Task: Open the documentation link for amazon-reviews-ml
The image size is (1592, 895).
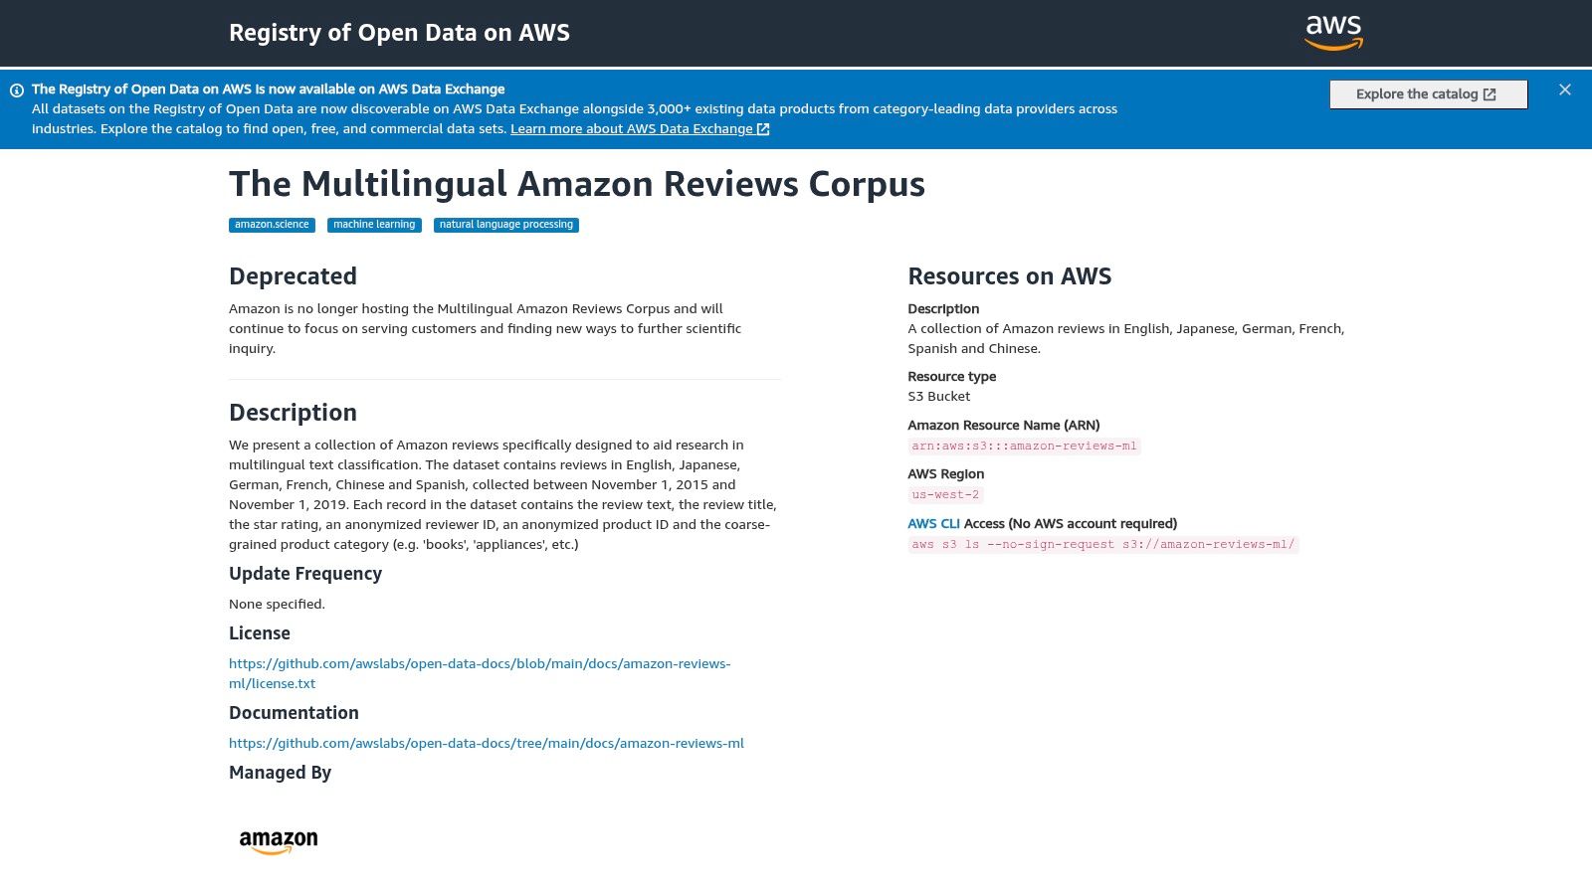Action: (486, 743)
